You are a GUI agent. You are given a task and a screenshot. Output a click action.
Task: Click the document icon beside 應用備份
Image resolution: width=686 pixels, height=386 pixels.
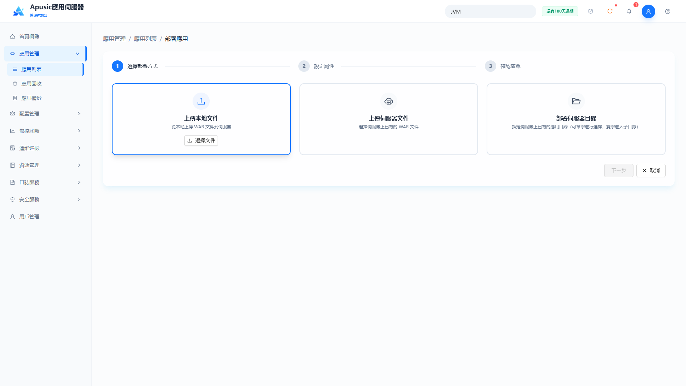tap(15, 98)
